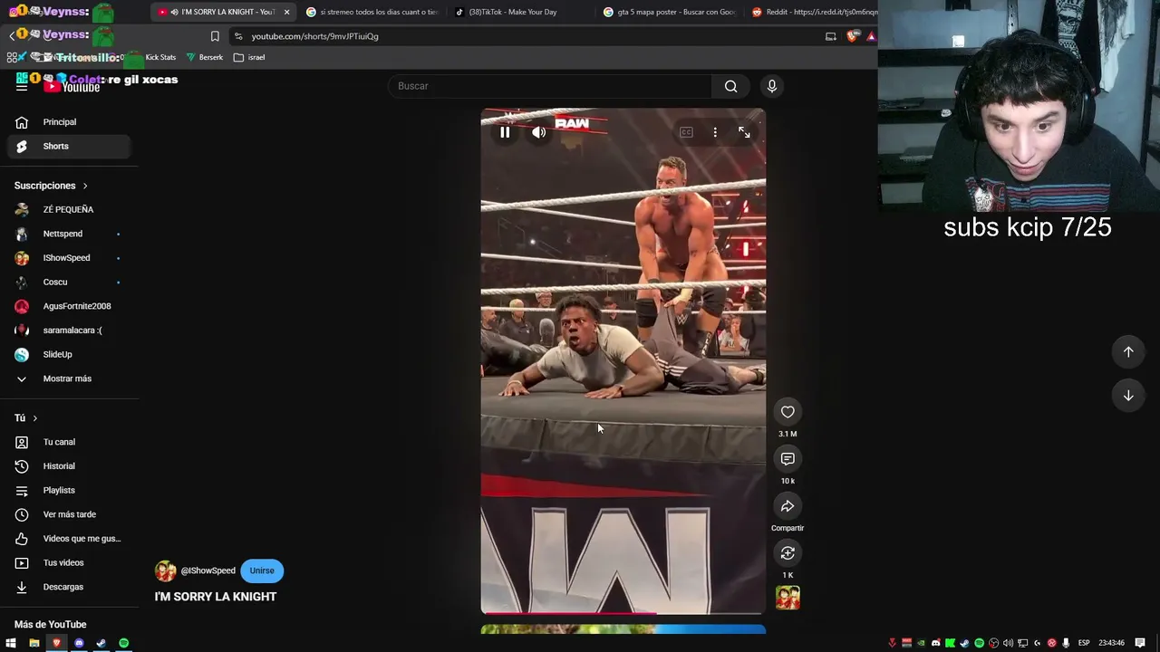Open the Windows notification center

(1140, 643)
